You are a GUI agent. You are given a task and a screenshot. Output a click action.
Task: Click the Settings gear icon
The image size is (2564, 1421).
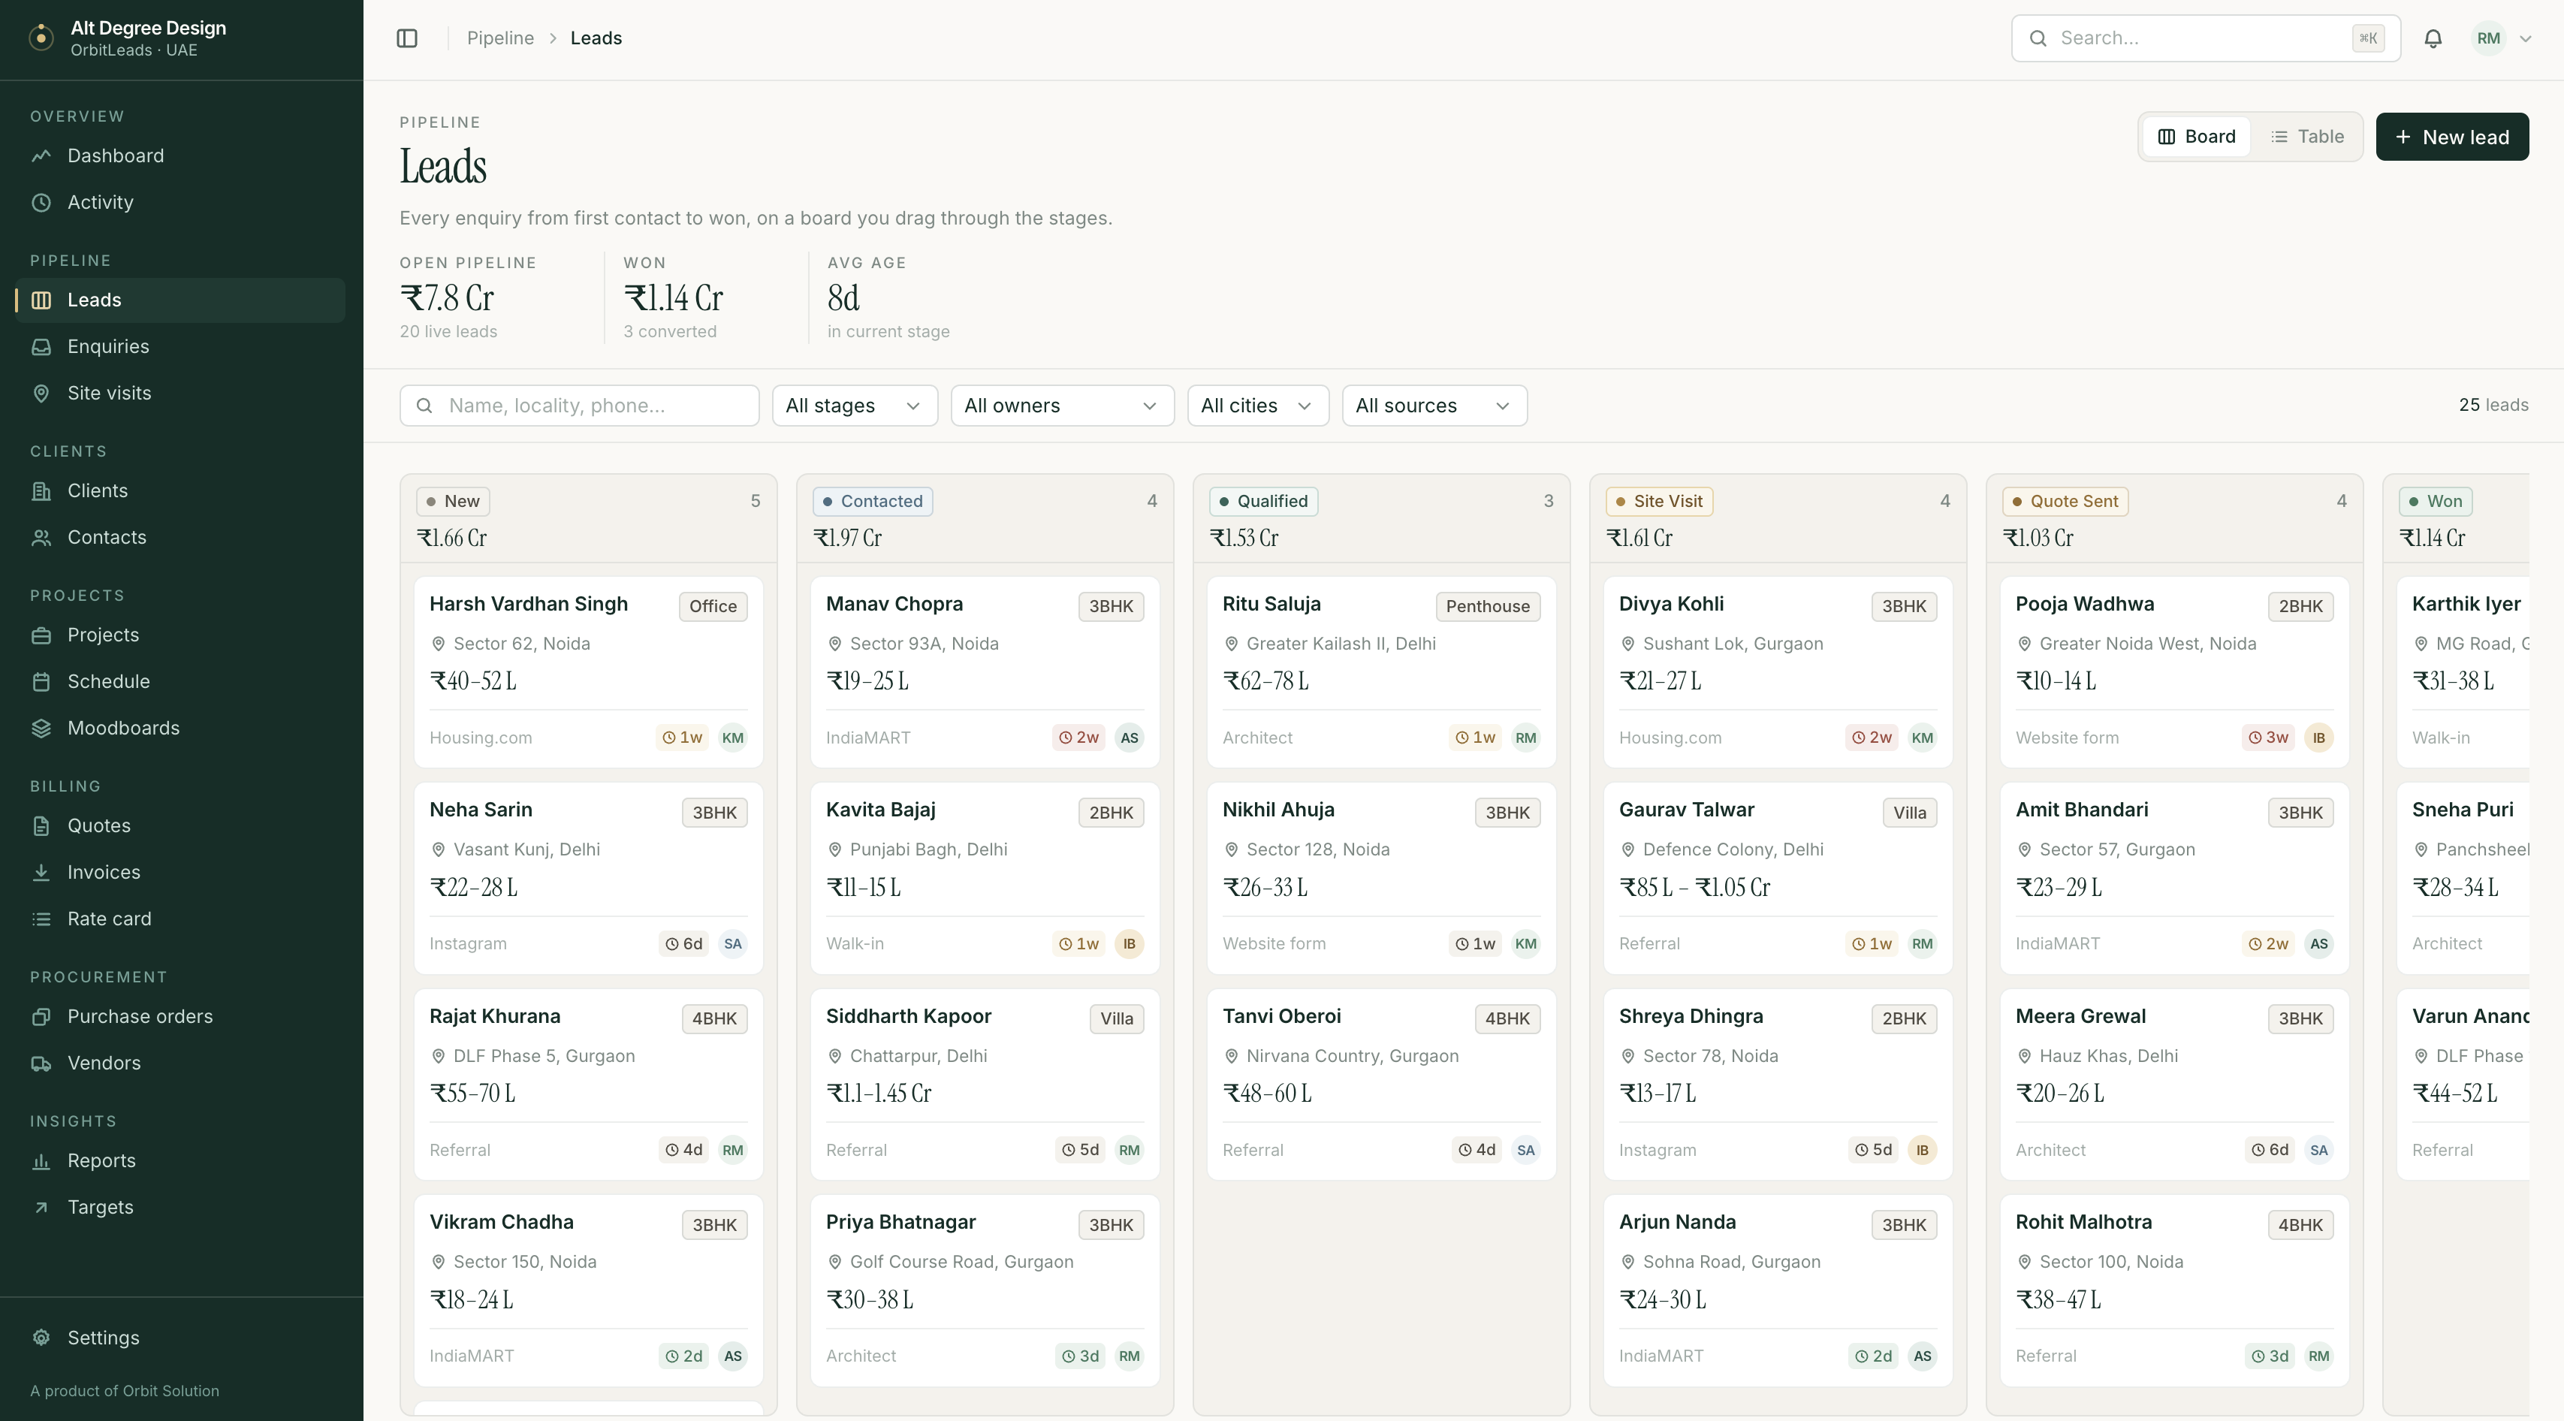pos(41,1338)
